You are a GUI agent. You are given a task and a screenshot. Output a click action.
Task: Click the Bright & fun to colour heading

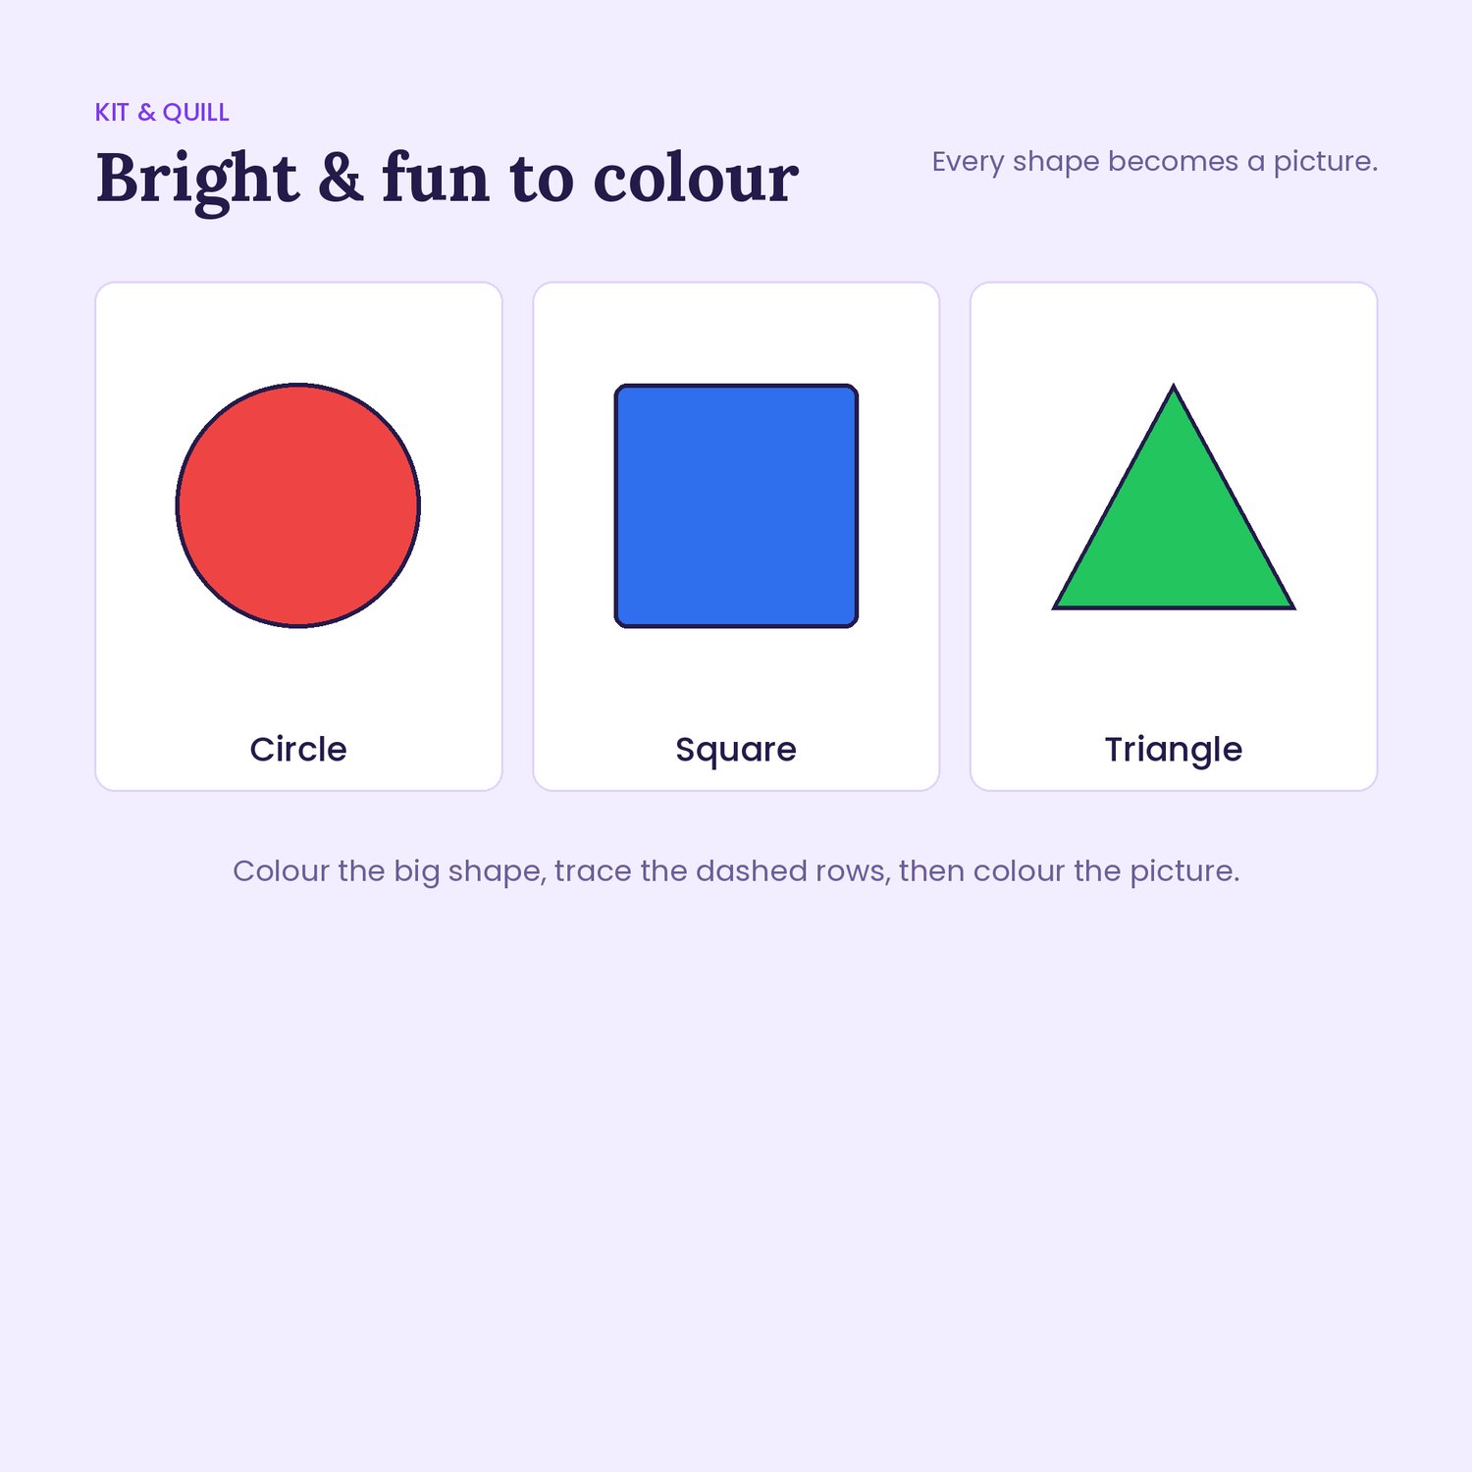[x=447, y=180]
